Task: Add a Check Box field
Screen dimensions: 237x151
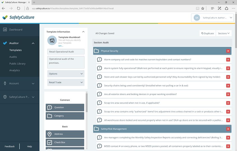Action: pyautogui.click(x=65, y=142)
